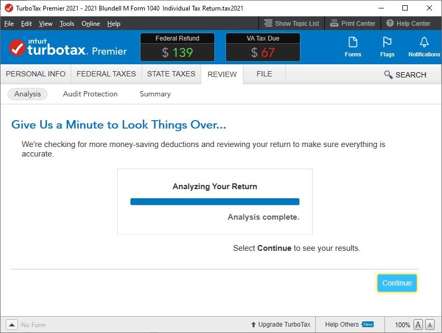
Task: Click the TurboTax title bar app icon
Action: [9, 8]
